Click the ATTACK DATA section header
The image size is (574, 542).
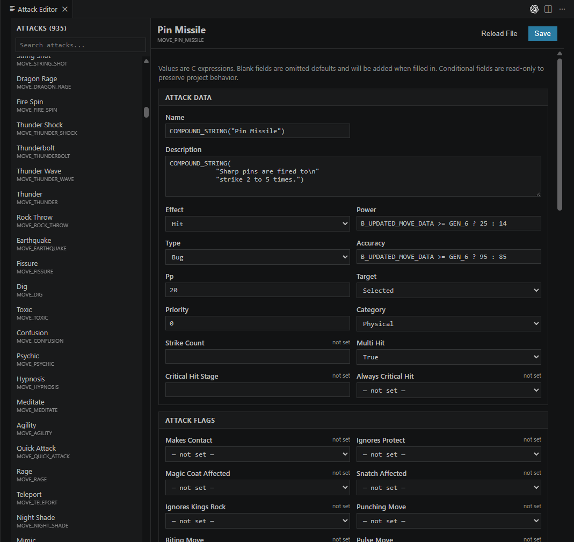pyautogui.click(x=353, y=97)
